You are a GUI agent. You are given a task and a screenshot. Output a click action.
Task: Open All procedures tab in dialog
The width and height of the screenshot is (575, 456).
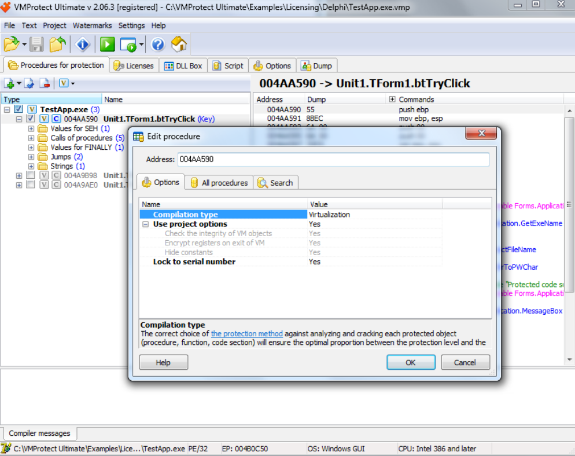click(219, 183)
